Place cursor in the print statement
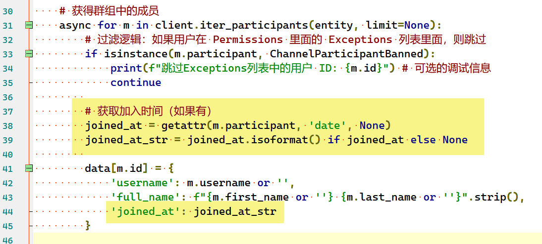The width and height of the screenshot is (542, 244). click(x=123, y=68)
